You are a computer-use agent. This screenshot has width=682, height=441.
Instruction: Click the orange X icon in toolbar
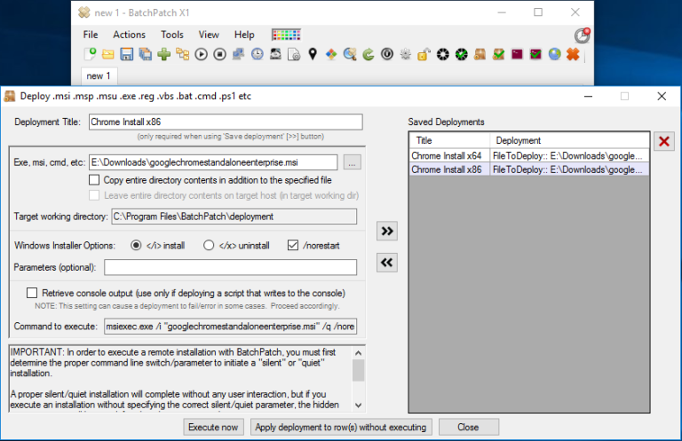click(573, 55)
